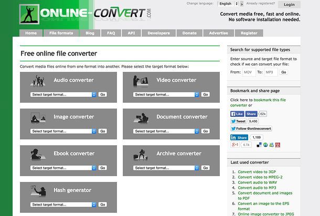This screenshot has width=320, height=216.
Task: Open the Home tab
Action: coord(31,33)
